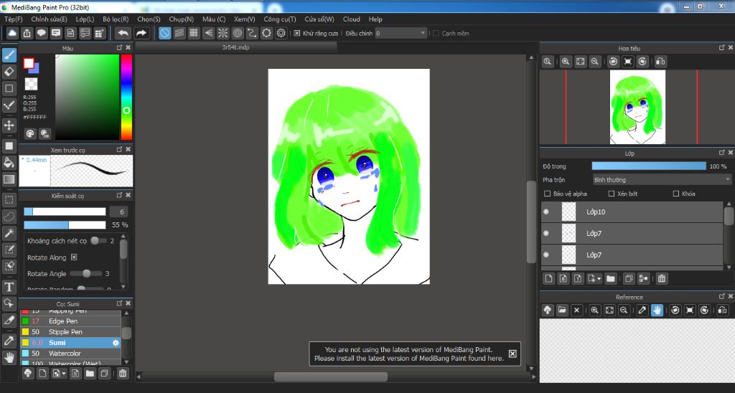The width and height of the screenshot is (735, 393).
Task: Enable Khóa checkbox
Action: [676, 194]
